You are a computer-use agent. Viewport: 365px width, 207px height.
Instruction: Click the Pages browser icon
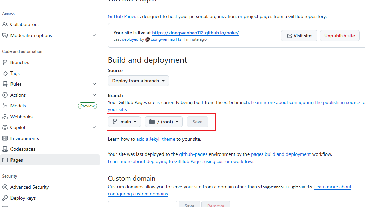5,160
